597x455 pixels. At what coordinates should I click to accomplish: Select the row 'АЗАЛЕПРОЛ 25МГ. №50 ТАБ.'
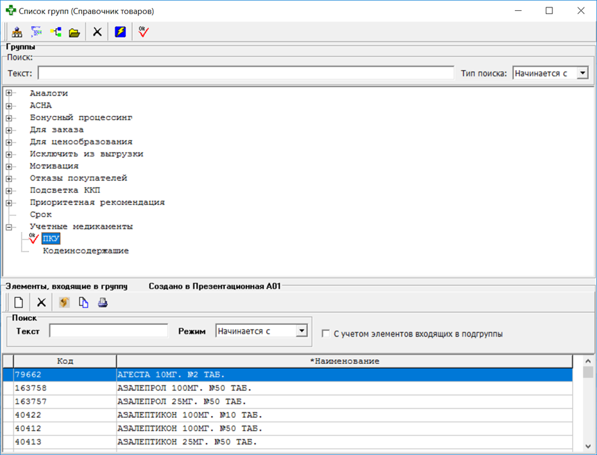pos(288,401)
